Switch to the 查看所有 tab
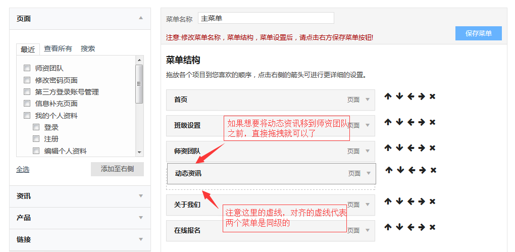Viewport: 515px width, 252px height. [x=58, y=48]
